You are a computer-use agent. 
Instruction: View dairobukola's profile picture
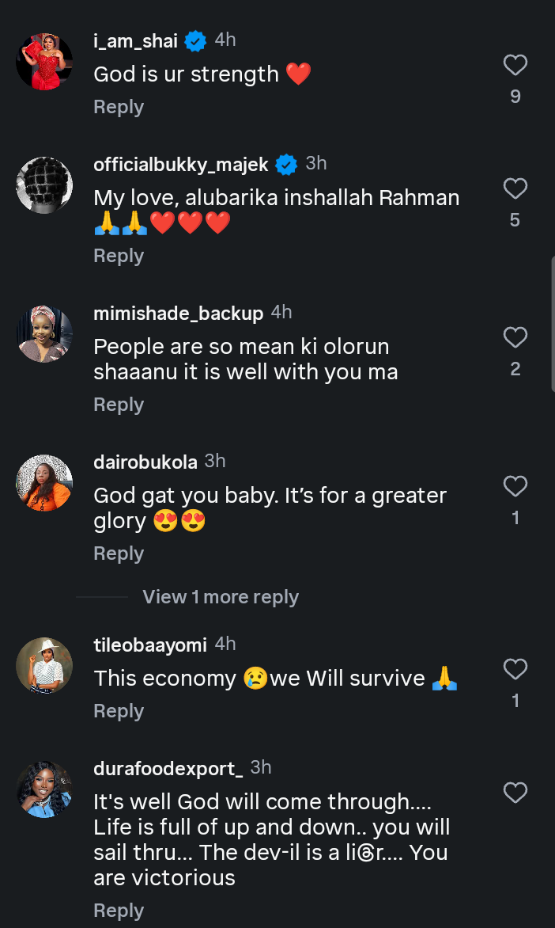tap(44, 483)
